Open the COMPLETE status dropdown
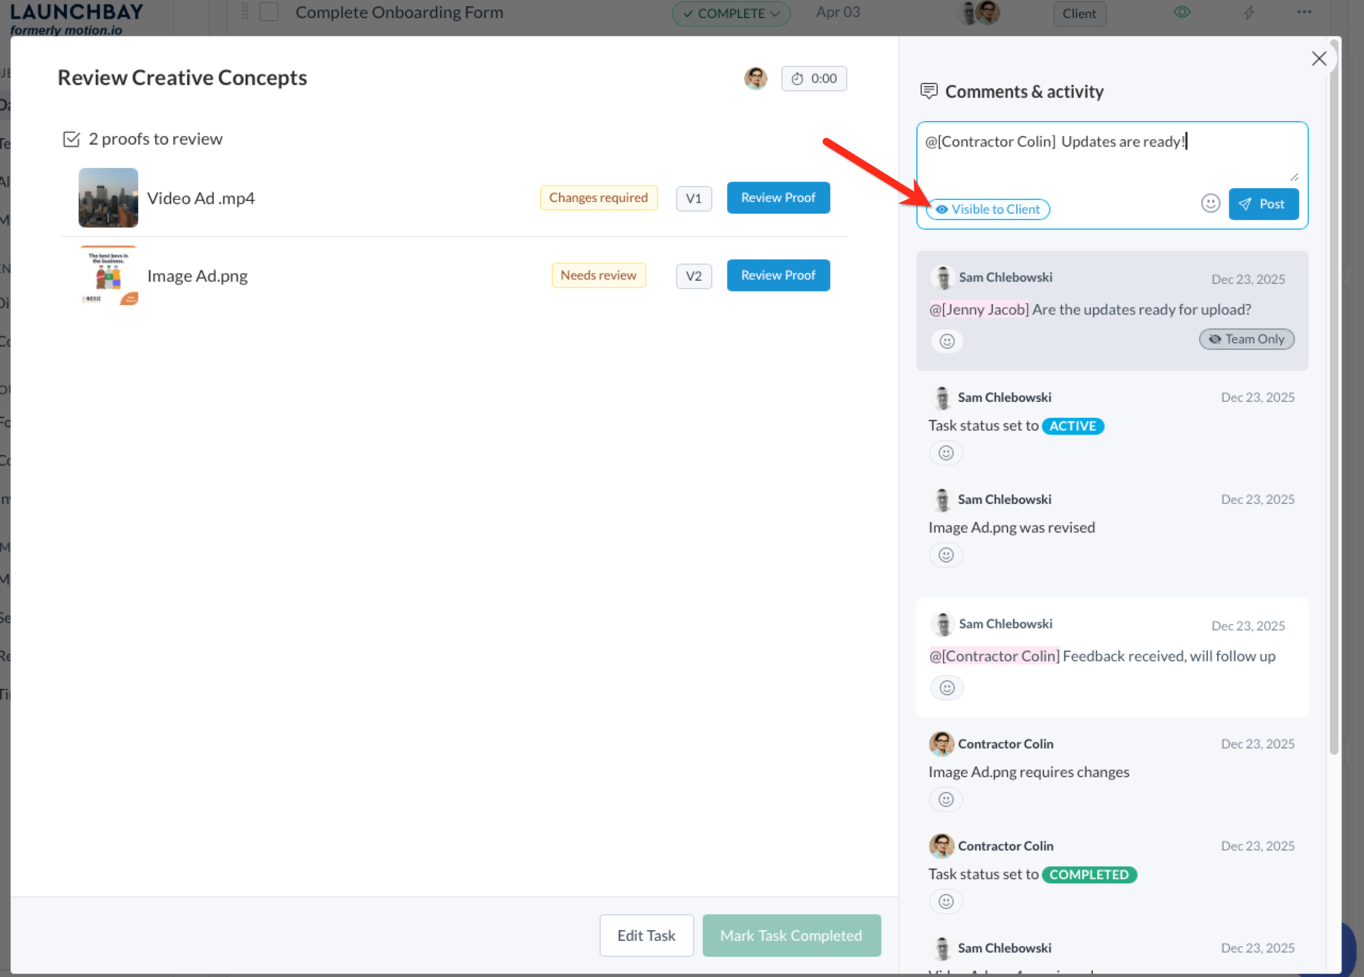Screen dimensions: 1364x977 pos(731,13)
